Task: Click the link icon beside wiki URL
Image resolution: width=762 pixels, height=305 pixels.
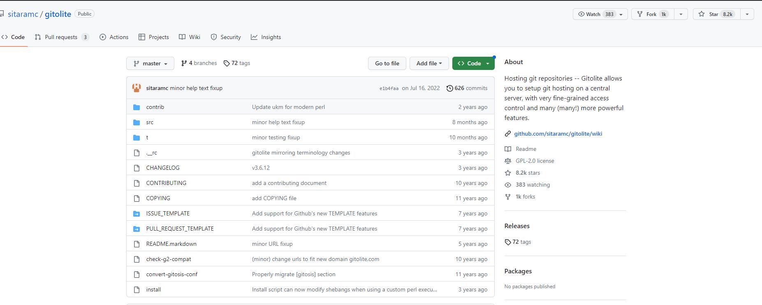Action: pos(508,134)
